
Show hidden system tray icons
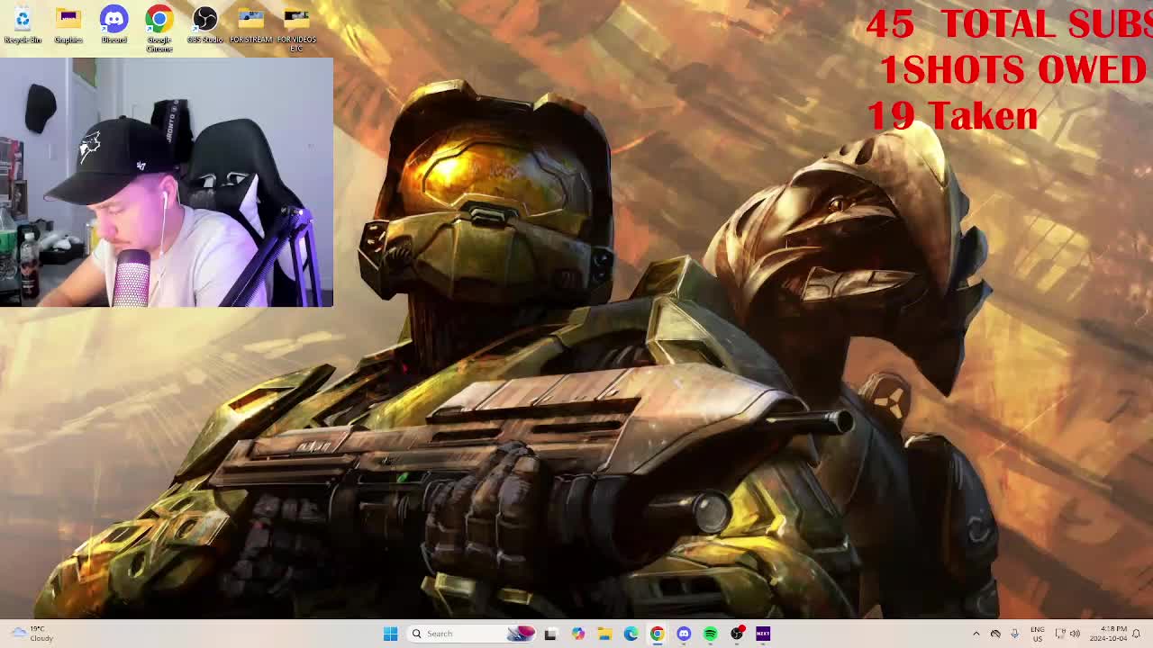tap(976, 634)
